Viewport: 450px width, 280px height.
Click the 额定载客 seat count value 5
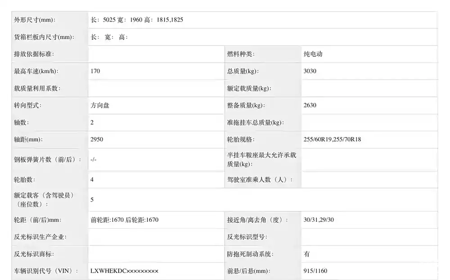click(92, 199)
